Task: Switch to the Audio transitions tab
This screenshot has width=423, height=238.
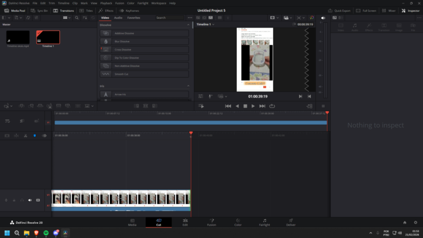Action: tap(118, 18)
